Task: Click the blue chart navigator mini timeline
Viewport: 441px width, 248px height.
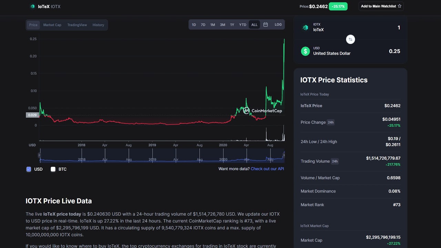Action: (162, 156)
